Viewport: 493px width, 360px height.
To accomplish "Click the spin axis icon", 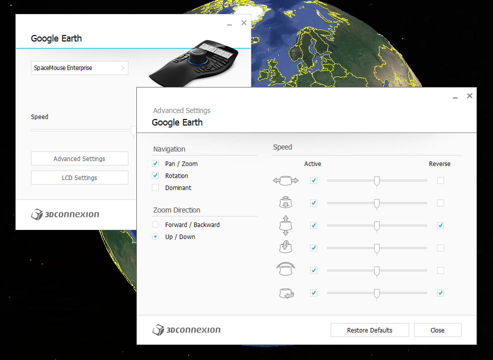I will pos(286,293).
